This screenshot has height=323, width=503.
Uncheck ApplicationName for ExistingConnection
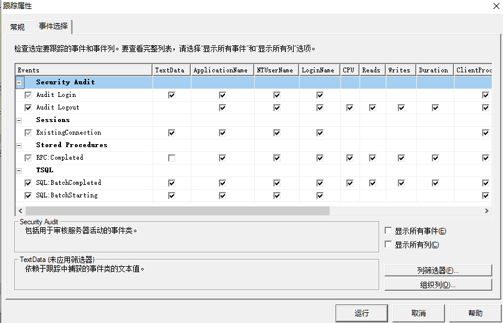[x=222, y=132]
